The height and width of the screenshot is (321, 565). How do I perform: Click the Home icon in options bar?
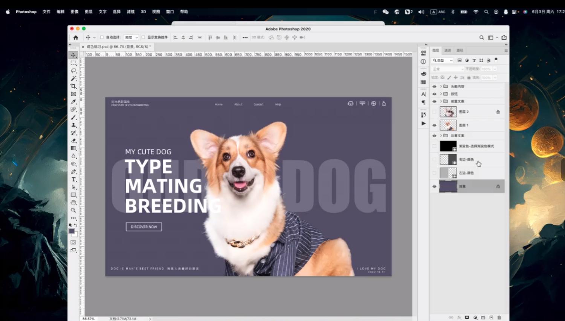point(76,37)
